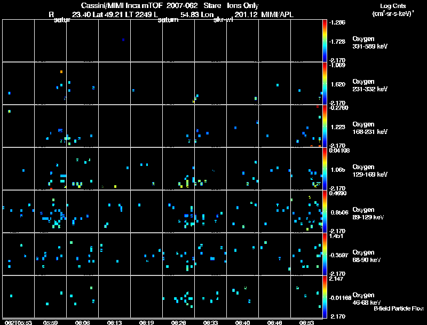The width and height of the screenshot is (427, 325).
Task: Click the skr-wl label above panels
Action: click(x=223, y=20)
